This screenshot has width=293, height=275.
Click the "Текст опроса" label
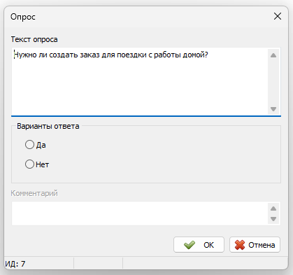click(34, 39)
